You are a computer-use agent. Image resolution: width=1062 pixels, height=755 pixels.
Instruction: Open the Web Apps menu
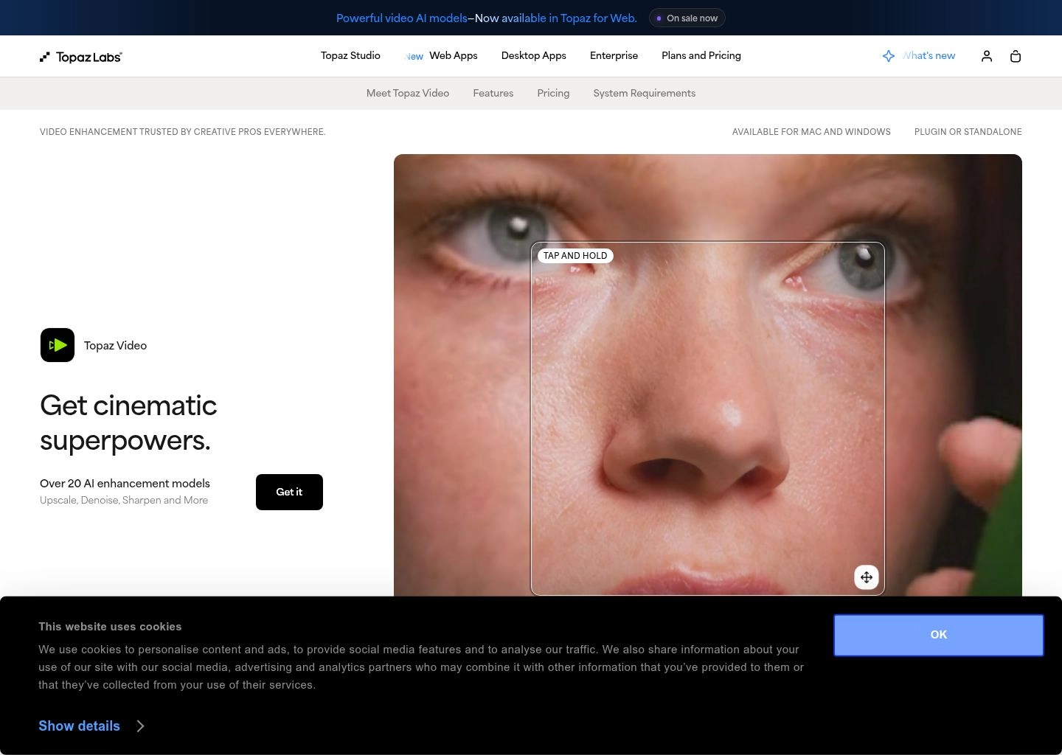pos(454,56)
